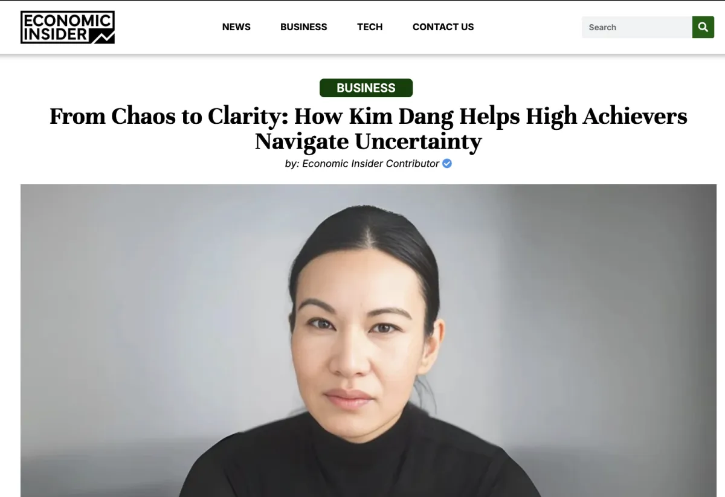Focus the Search text field
This screenshot has height=497, width=725.
click(x=637, y=27)
